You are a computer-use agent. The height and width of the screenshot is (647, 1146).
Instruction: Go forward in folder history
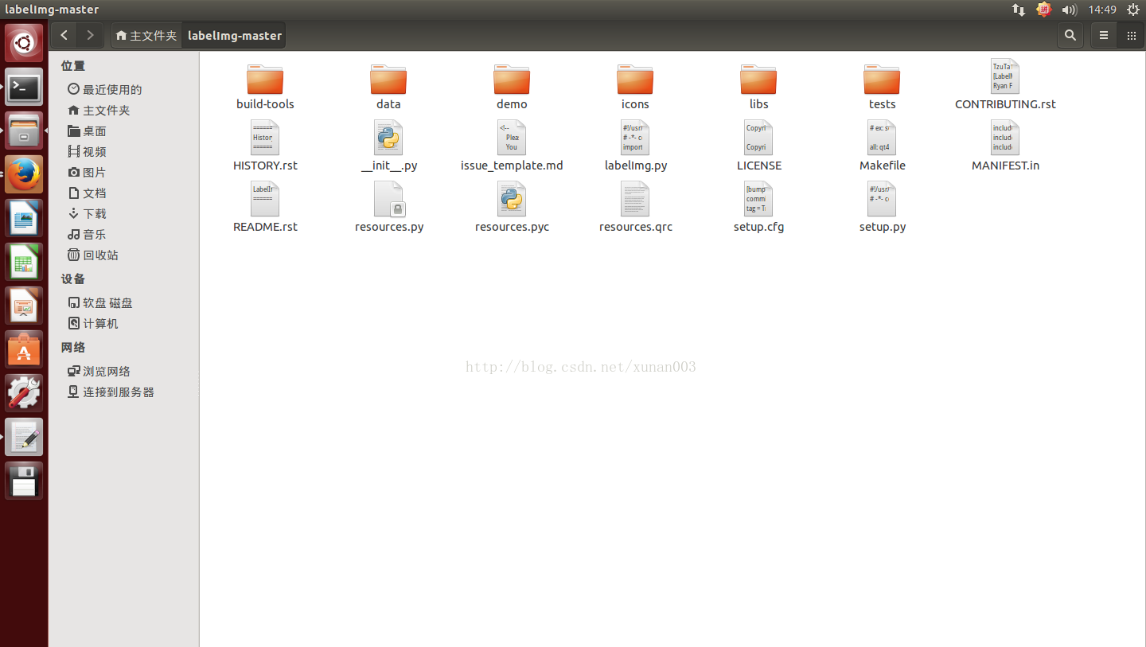[x=90, y=35]
